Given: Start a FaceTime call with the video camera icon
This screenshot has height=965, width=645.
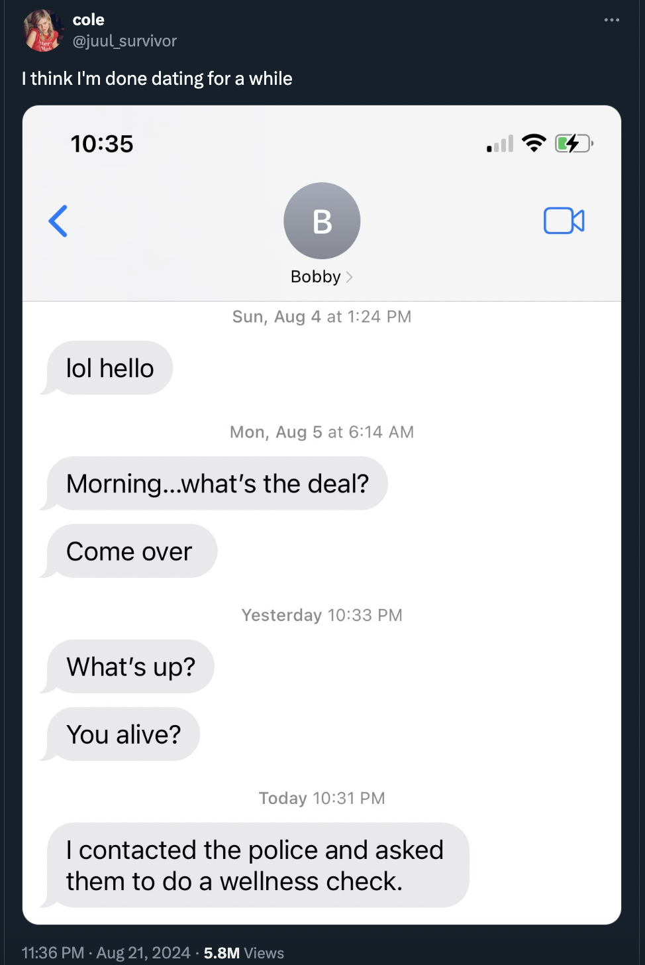Looking at the screenshot, I should click(564, 221).
